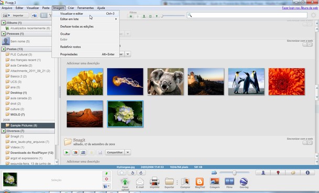Open the Comprar prints icon
319x193 pixels.
(x=185, y=182)
